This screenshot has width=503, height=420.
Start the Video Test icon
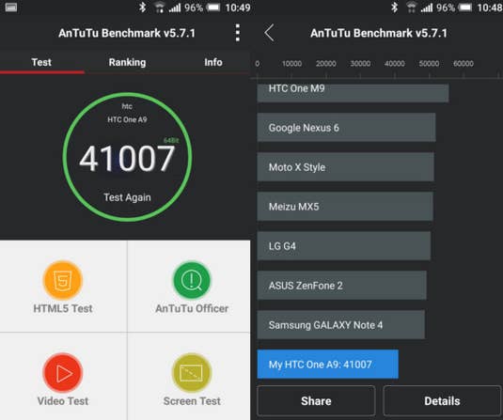[63, 372]
